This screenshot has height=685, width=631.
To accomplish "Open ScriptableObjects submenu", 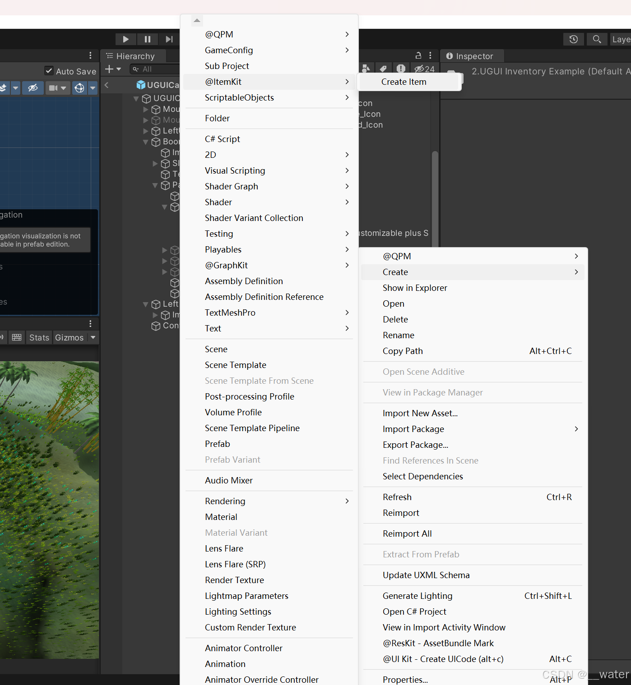I will [x=269, y=97].
